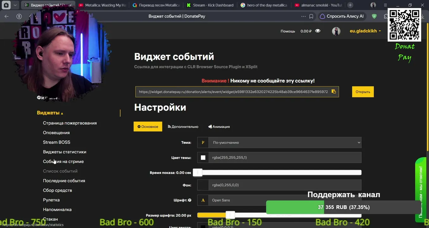Collapse the Виджеты sidebar section

tap(50, 113)
